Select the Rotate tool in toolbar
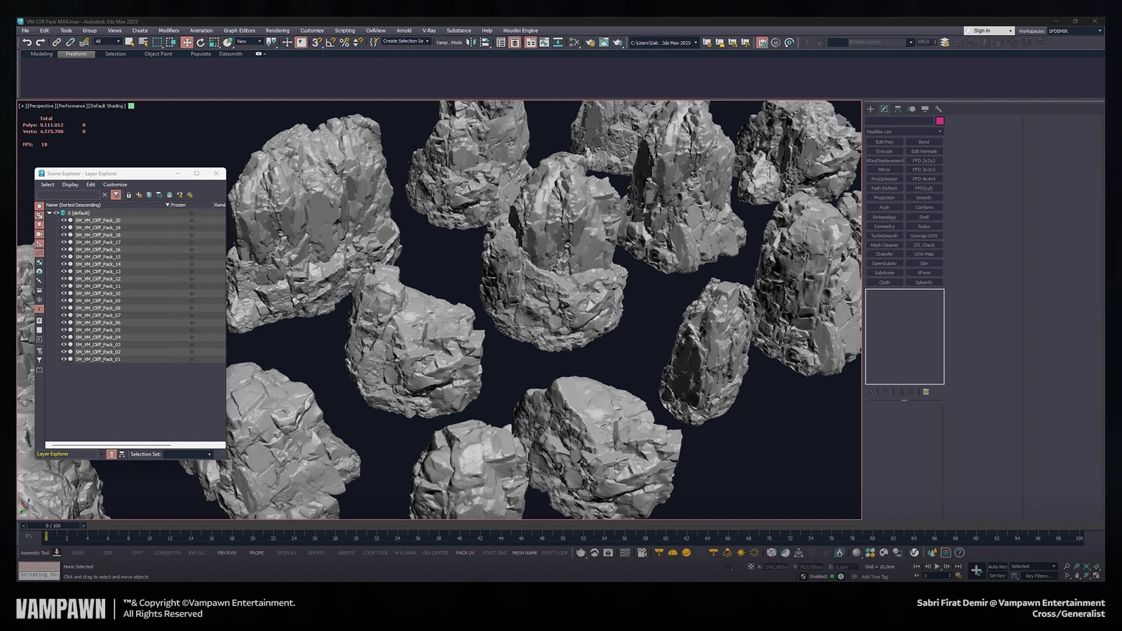Image resolution: width=1122 pixels, height=631 pixels. (x=201, y=42)
